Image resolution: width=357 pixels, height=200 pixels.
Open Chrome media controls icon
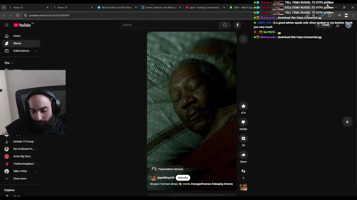point(339,15)
